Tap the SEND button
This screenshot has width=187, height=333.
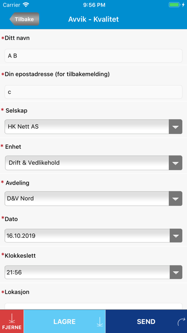[146, 322]
